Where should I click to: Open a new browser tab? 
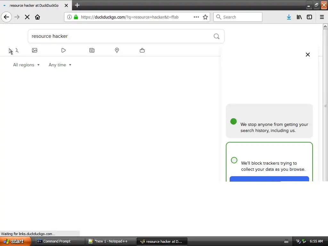pyautogui.click(x=77, y=5)
